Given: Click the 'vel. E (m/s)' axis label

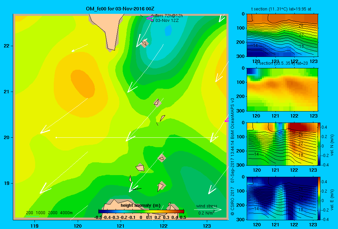Looking at the screenshot, I should 332,199.
